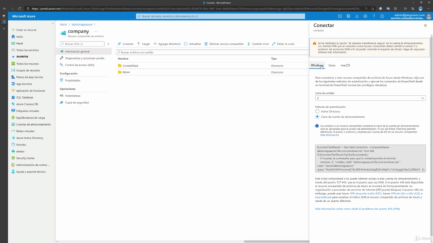433x243 pixels.
Task: Open link about puerto 445 VPN problem
Action: (357, 209)
